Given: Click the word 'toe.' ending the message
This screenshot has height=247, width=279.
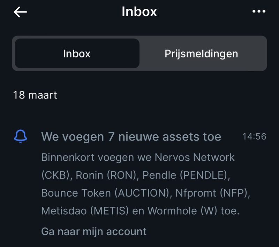Looking at the screenshot, I should click(230, 211).
